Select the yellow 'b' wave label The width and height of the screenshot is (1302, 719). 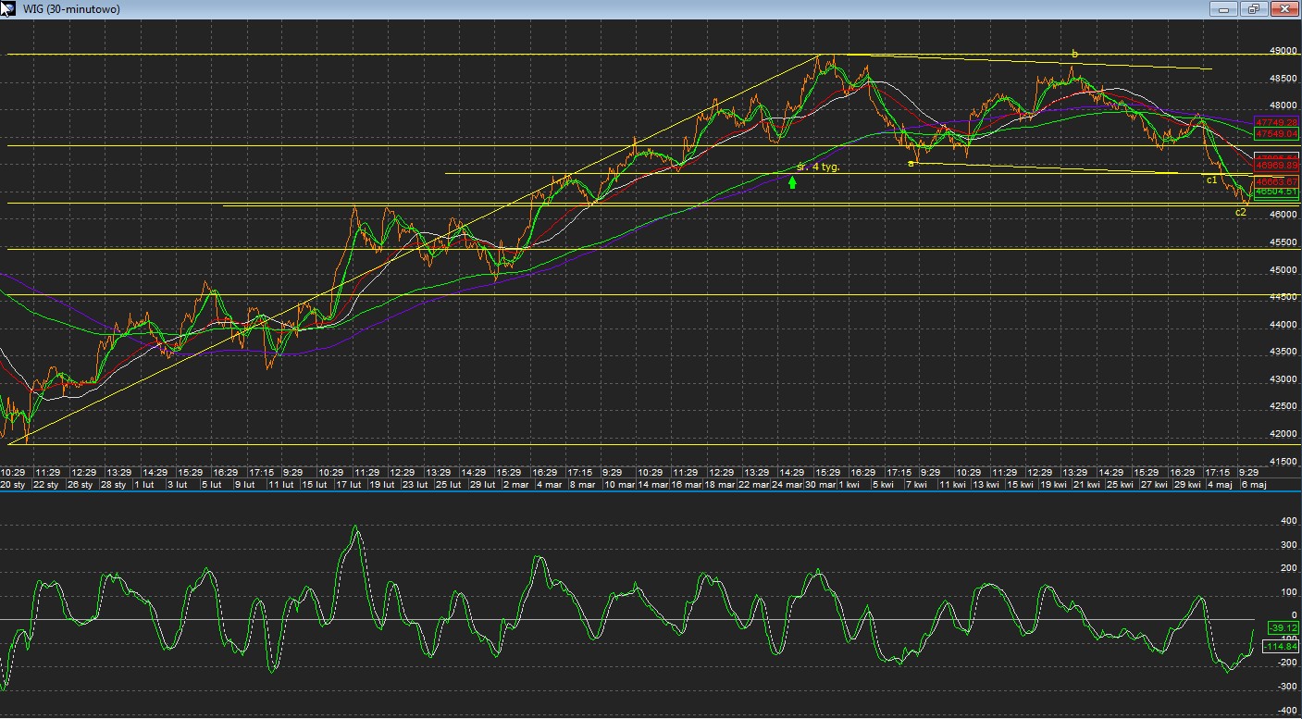pyautogui.click(x=1074, y=54)
